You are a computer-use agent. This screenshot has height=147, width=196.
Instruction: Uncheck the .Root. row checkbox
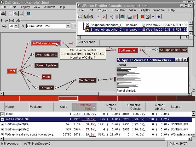[2, 114]
